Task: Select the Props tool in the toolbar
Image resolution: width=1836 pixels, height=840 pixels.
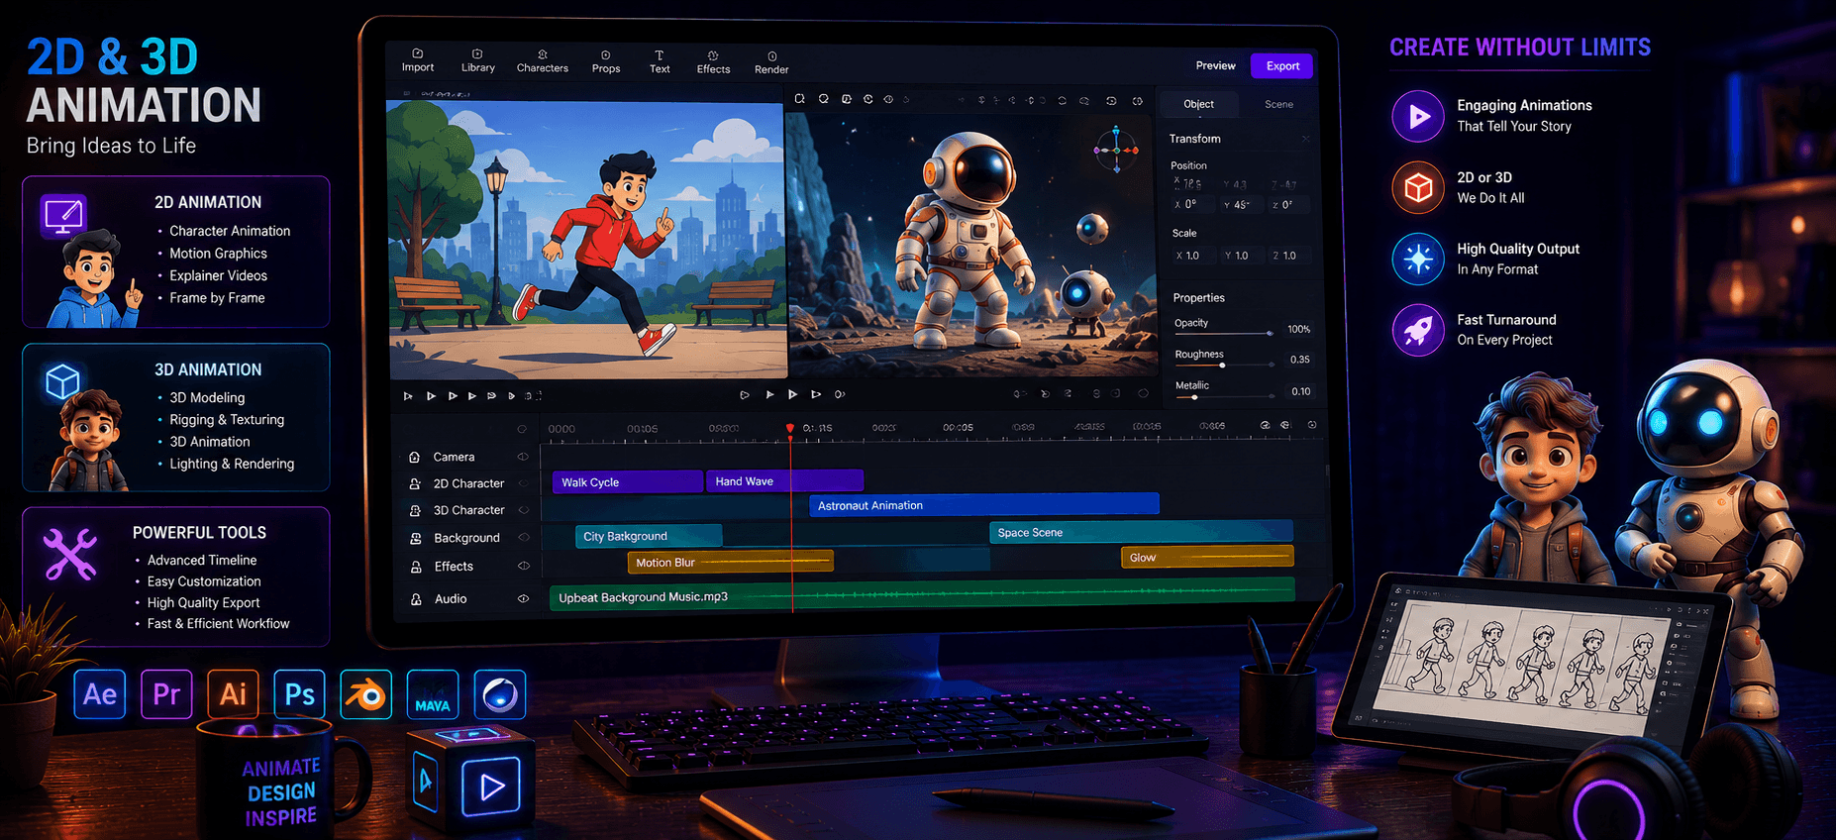Action: [605, 61]
